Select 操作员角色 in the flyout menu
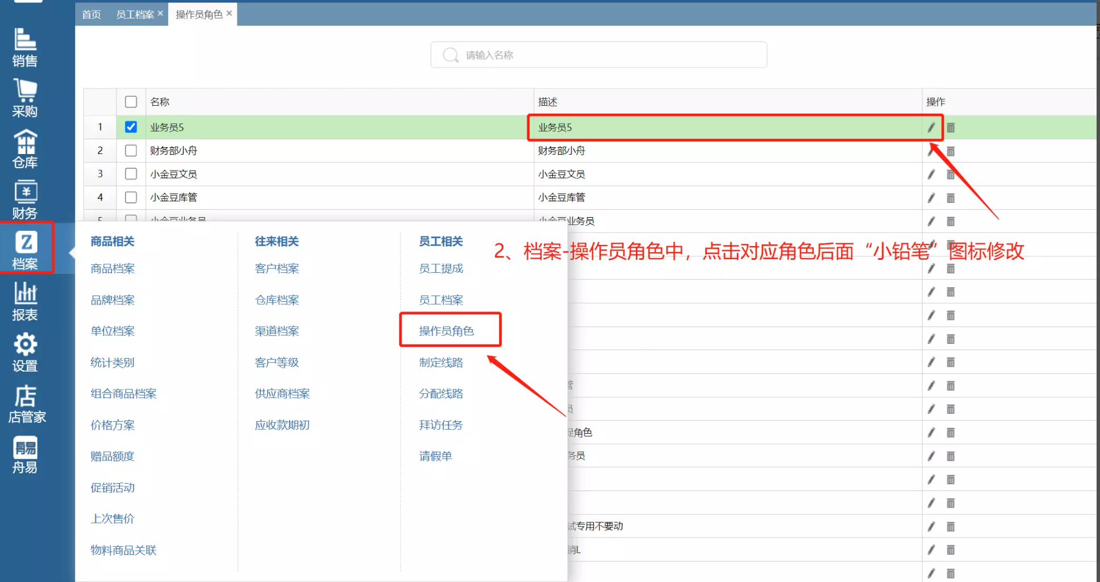The height and width of the screenshot is (582, 1100). [446, 331]
